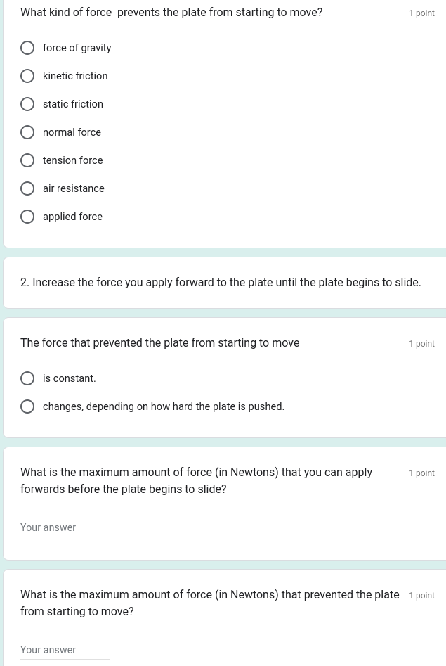This screenshot has width=446, height=666.
Task: Click "1 point" on the last question
Action: [x=421, y=596]
